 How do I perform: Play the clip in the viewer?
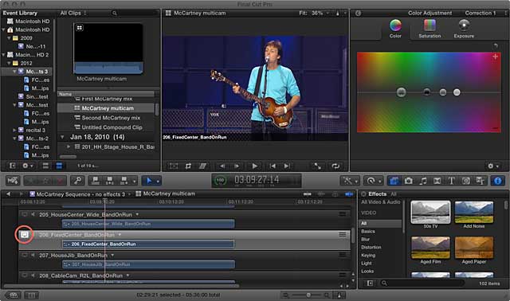[x=255, y=166]
